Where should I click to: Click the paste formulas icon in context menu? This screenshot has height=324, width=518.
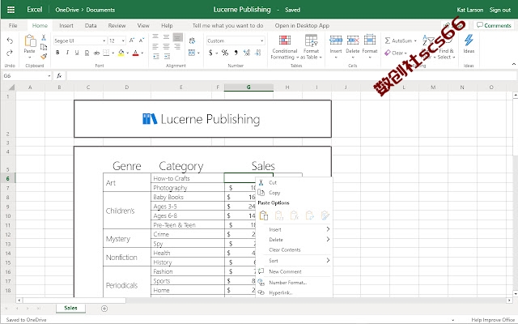click(x=295, y=215)
